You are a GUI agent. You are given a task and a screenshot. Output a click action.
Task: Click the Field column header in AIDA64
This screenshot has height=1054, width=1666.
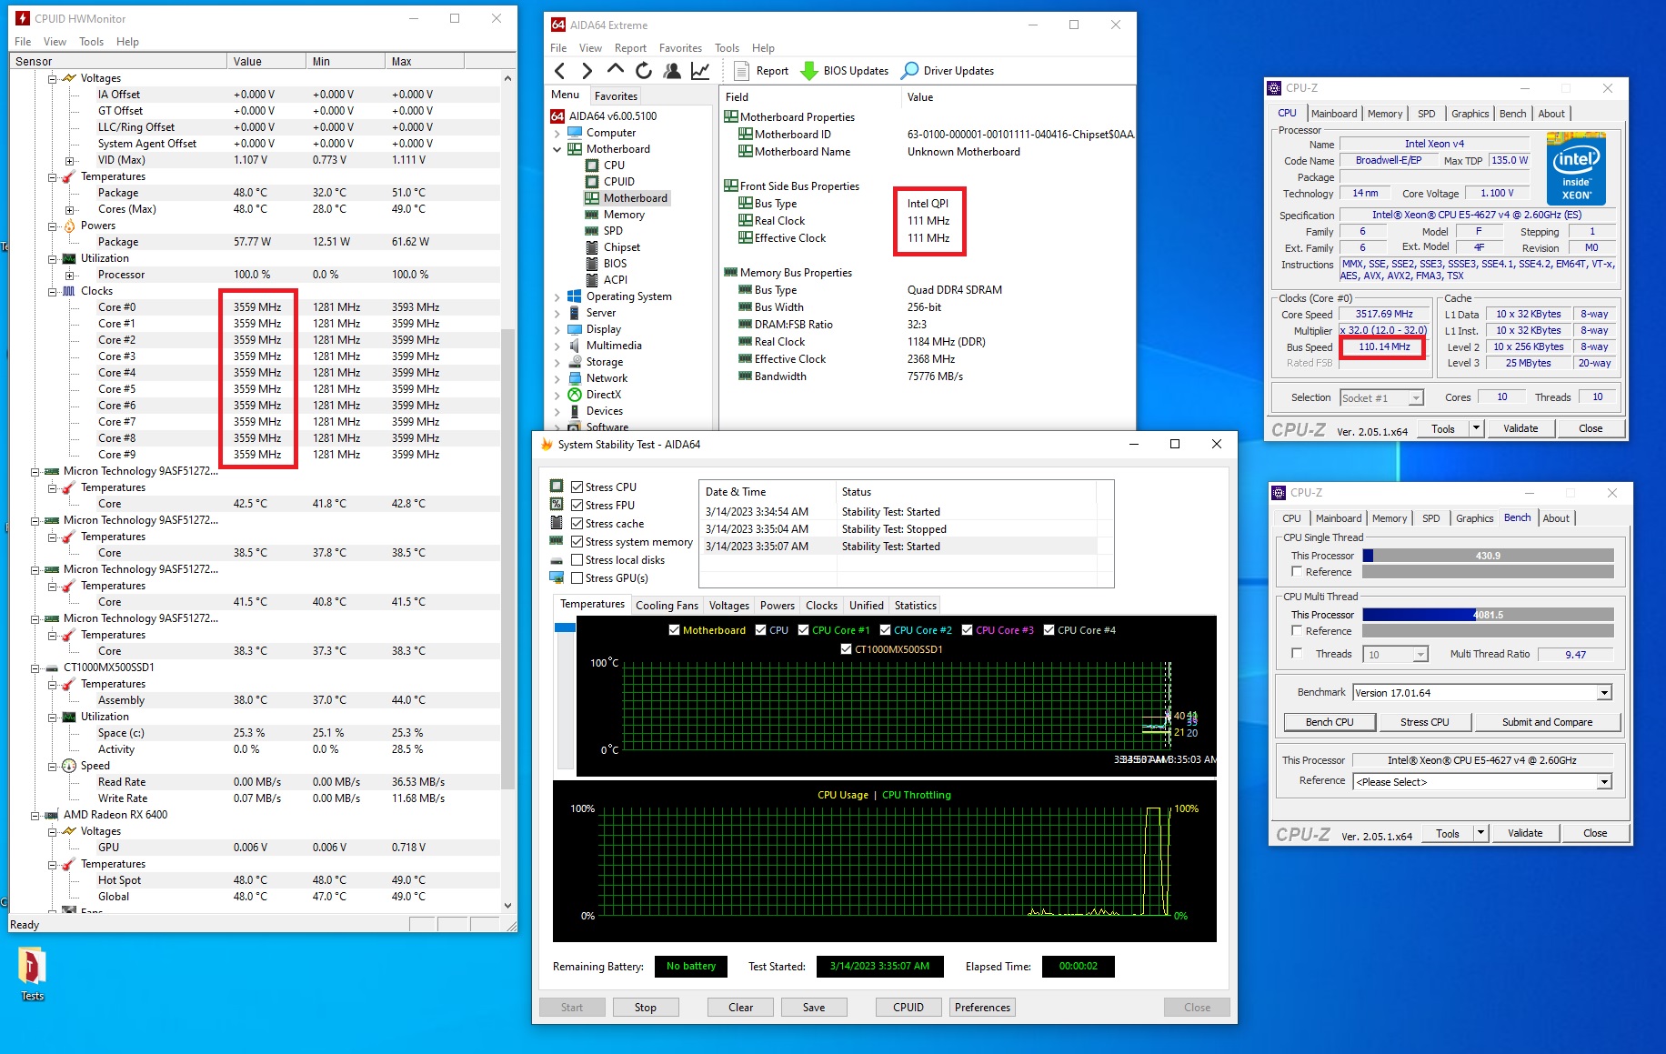(810, 97)
